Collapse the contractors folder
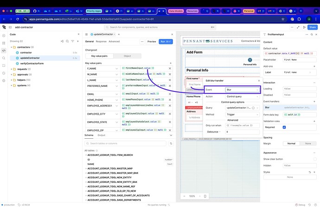 pyautogui.click(x=12, y=47)
